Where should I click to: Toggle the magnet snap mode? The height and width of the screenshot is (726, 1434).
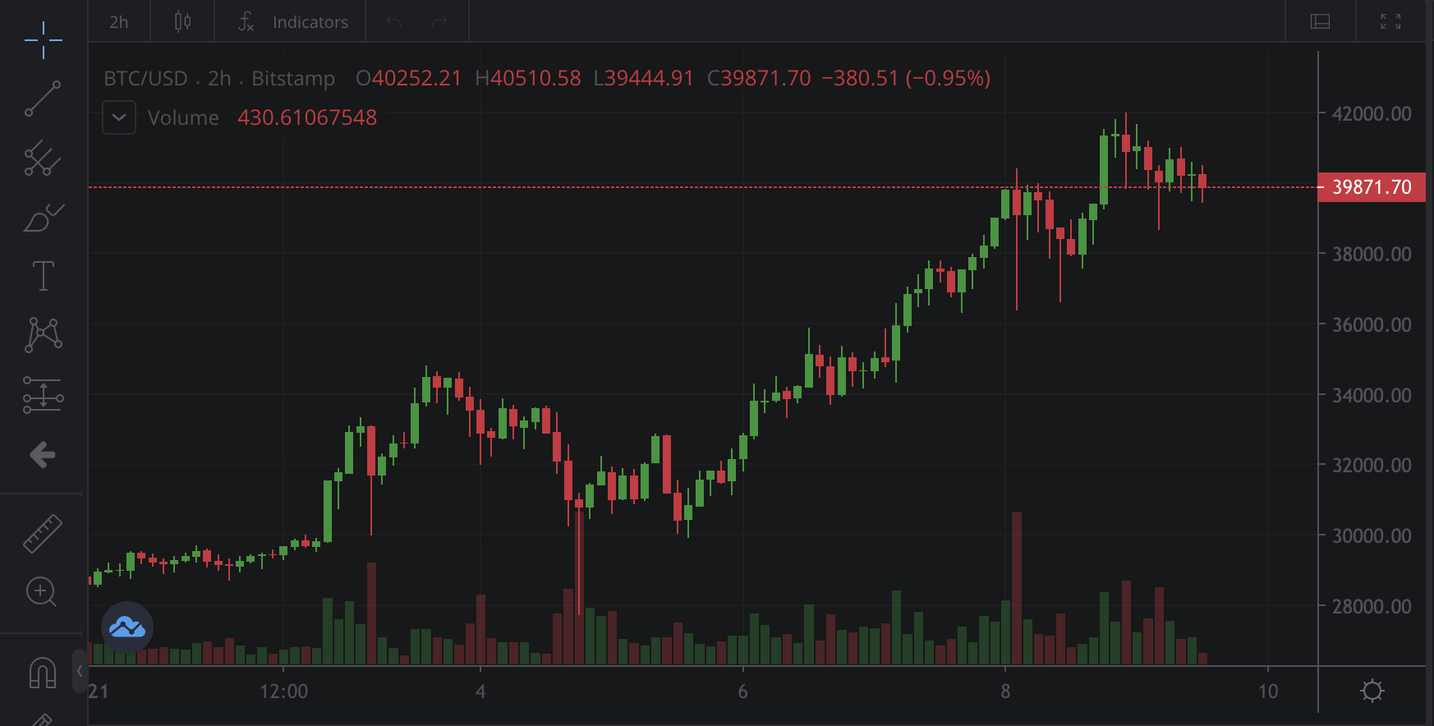tap(43, 673)
